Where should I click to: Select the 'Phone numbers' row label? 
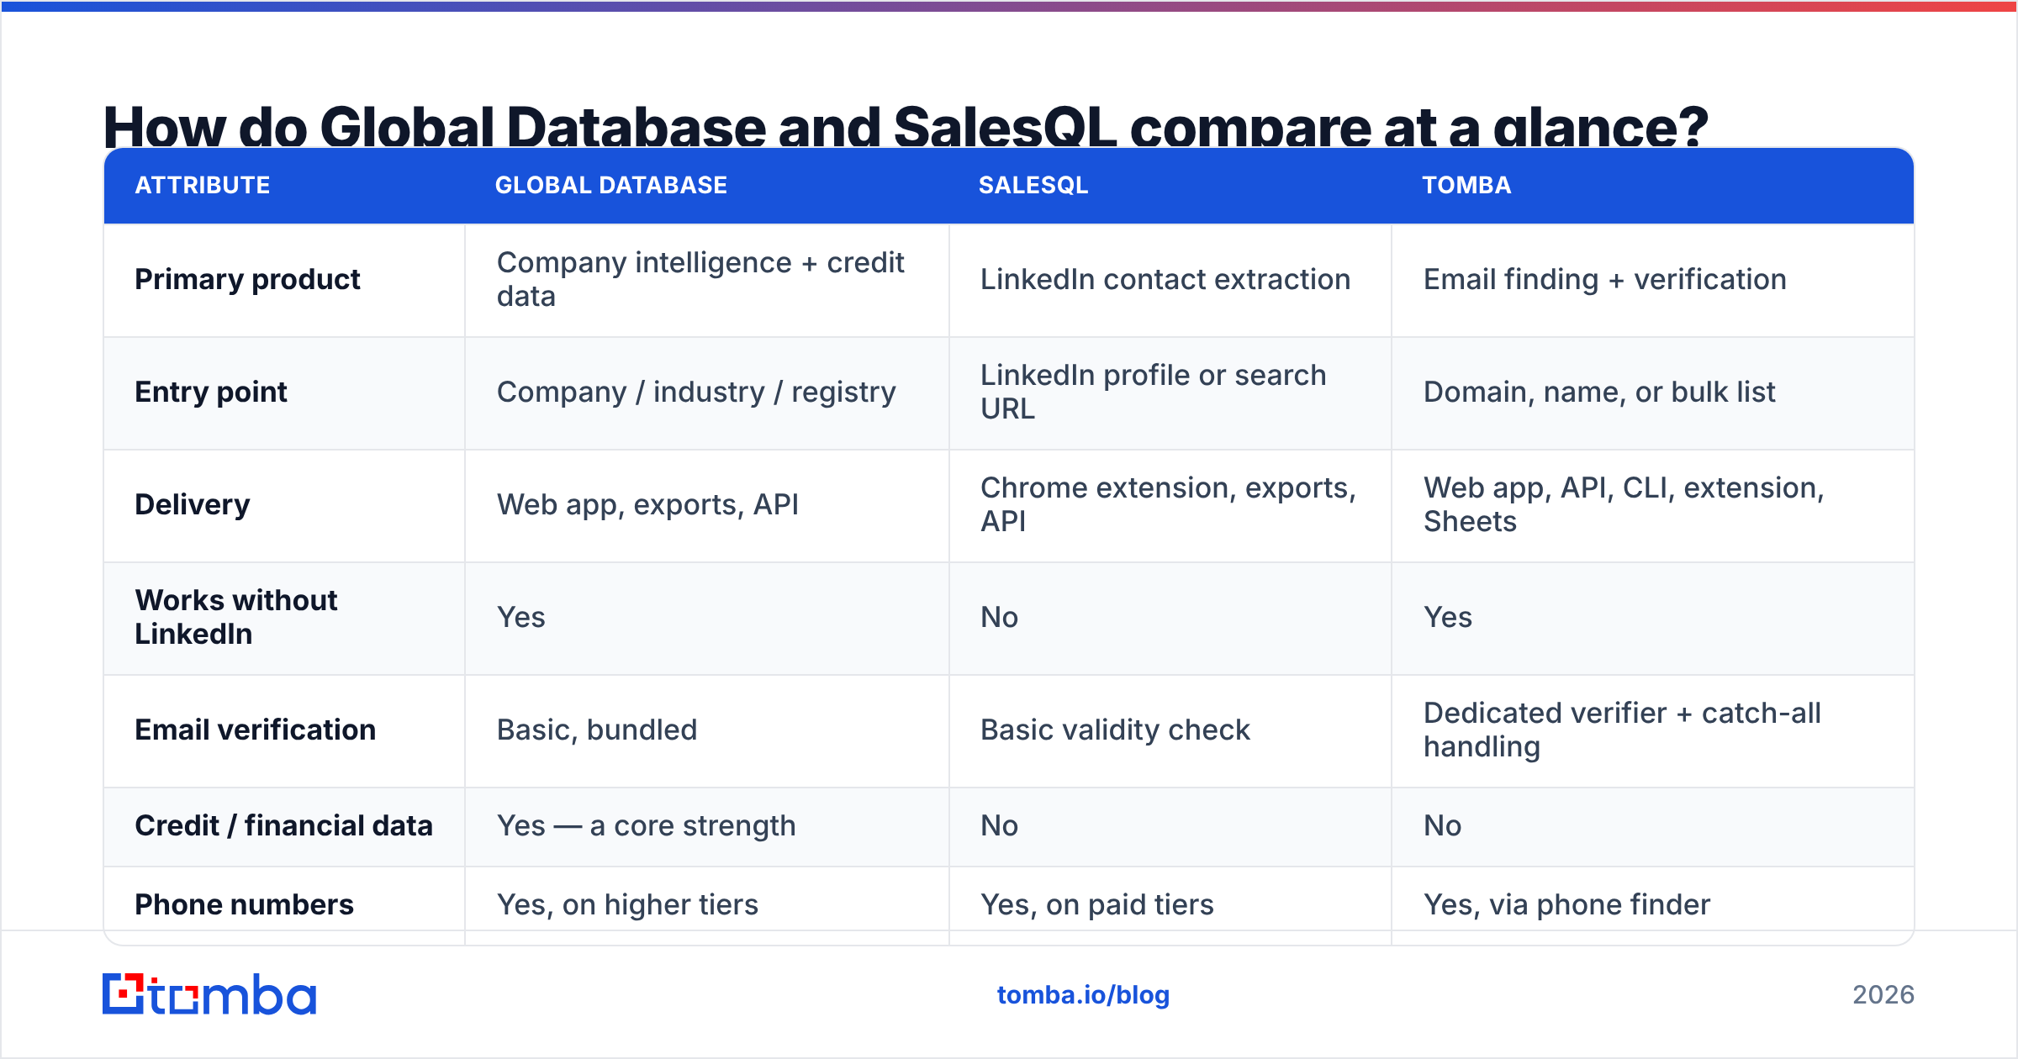pos(245,904)
